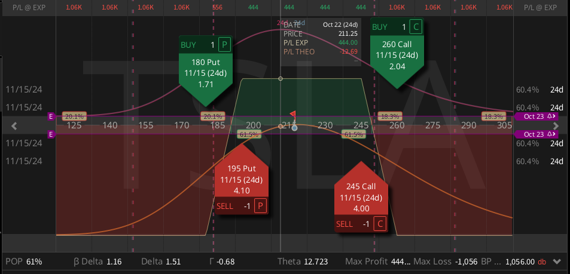Image resolution: width=570 pixels, height=274 pixels.
Task: Click the lower Oct 23 alert tag
Action: click(x=536, y=135)
